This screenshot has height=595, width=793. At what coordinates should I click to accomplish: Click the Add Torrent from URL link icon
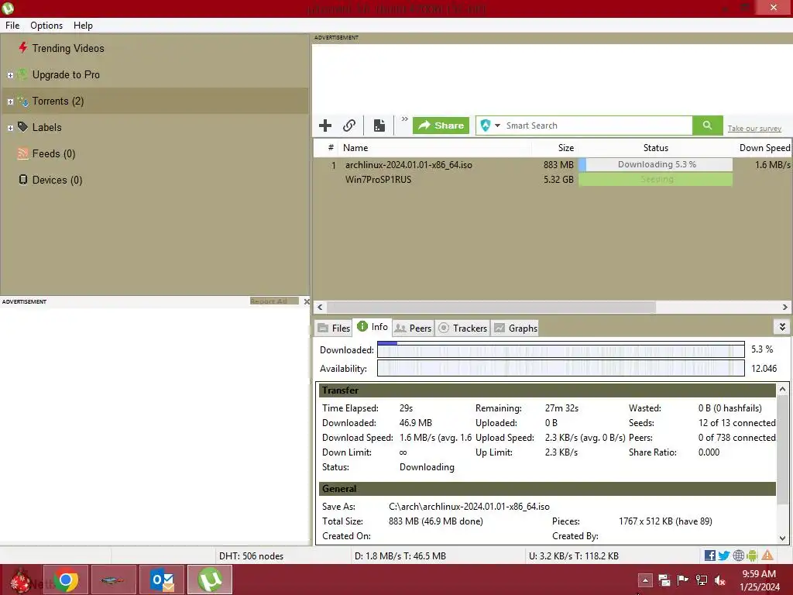tap(349, 126)
